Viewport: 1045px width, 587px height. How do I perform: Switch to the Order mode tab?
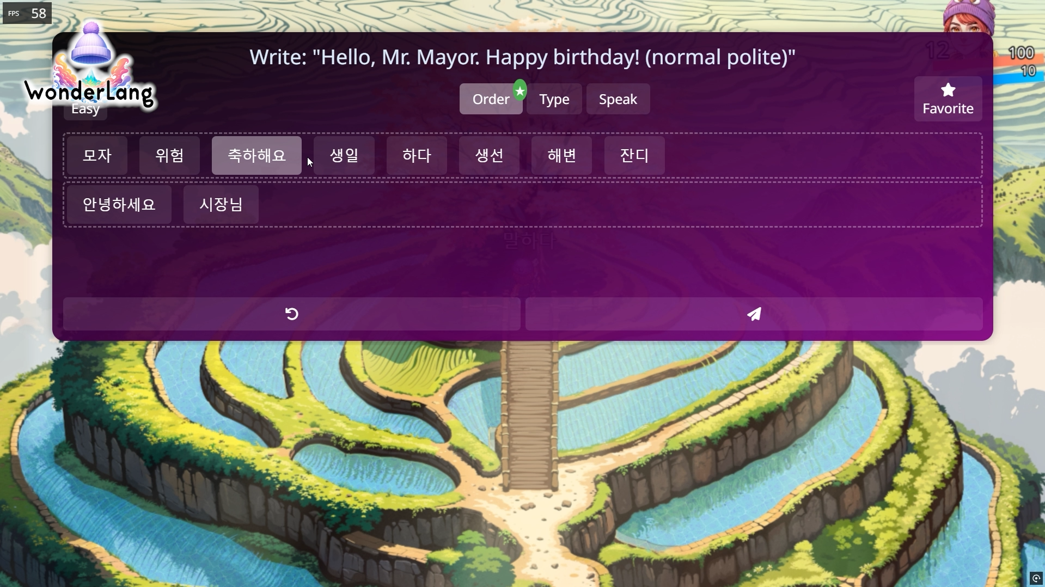tap(491, 99)
